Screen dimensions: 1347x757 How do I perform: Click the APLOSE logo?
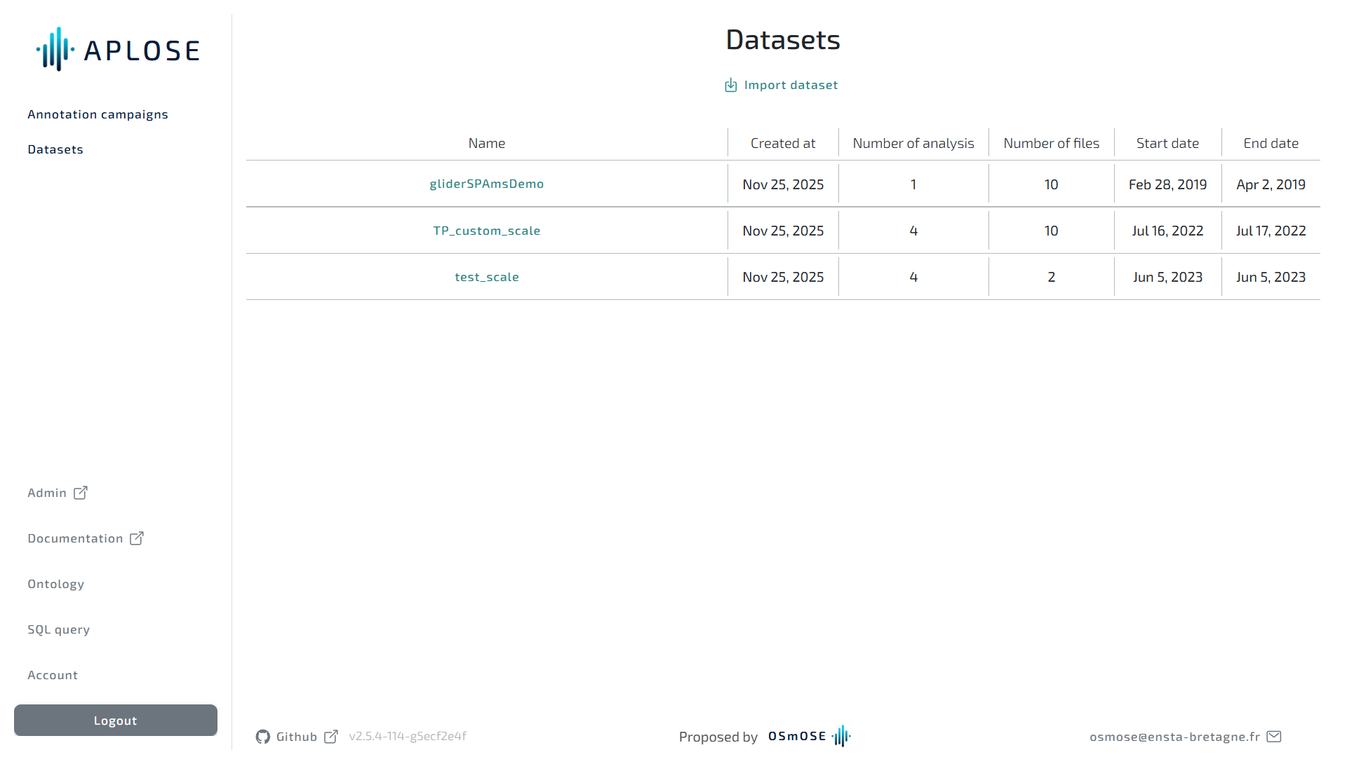[118, 50]
